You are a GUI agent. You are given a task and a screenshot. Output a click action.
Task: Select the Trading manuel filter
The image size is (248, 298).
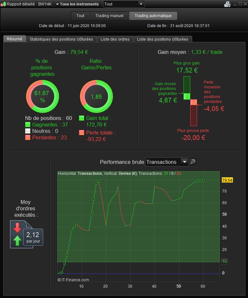(109, 16)
